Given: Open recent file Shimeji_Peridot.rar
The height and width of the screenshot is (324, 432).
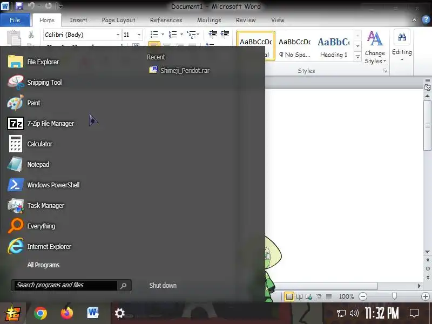Looking at the screenshot, I should [x=179, y=70].
